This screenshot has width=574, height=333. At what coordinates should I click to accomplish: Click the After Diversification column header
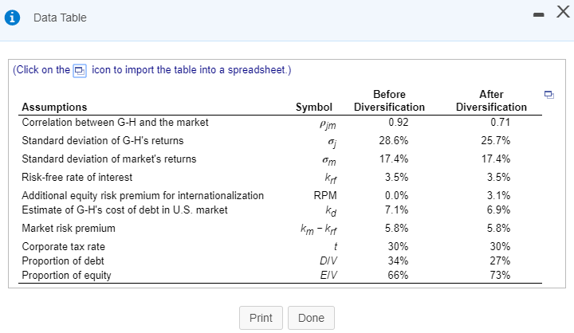click(491, 100)
